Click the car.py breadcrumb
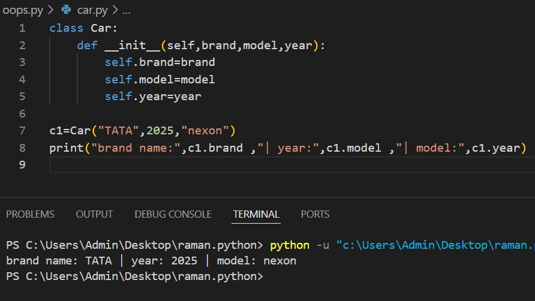 (x=92, y=10)
